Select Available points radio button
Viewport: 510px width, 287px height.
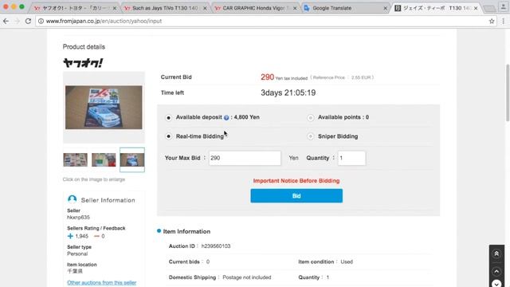(311, 117)
